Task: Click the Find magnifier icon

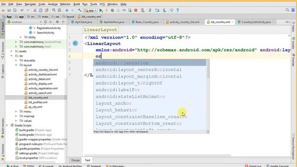Action: click(x=54, y=10)
